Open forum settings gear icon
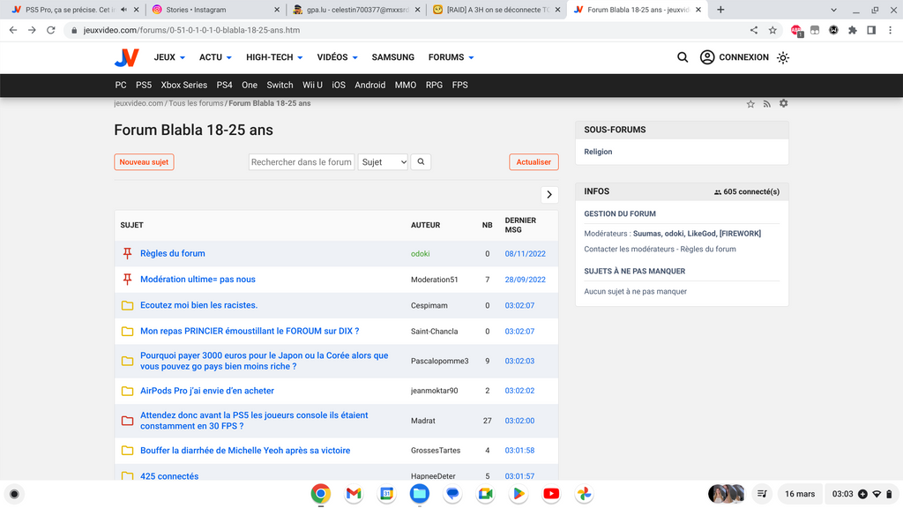Image resolution: width=903 pixels, height=508 pixels. click(783, 104)
